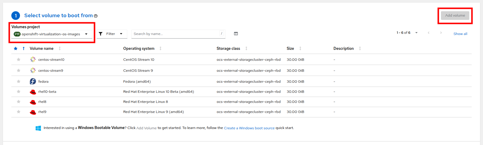The height and width of the screenshot is (145, 483).
Task: Favorite the centos-stream9 volume
Action: tap(18, 71)
